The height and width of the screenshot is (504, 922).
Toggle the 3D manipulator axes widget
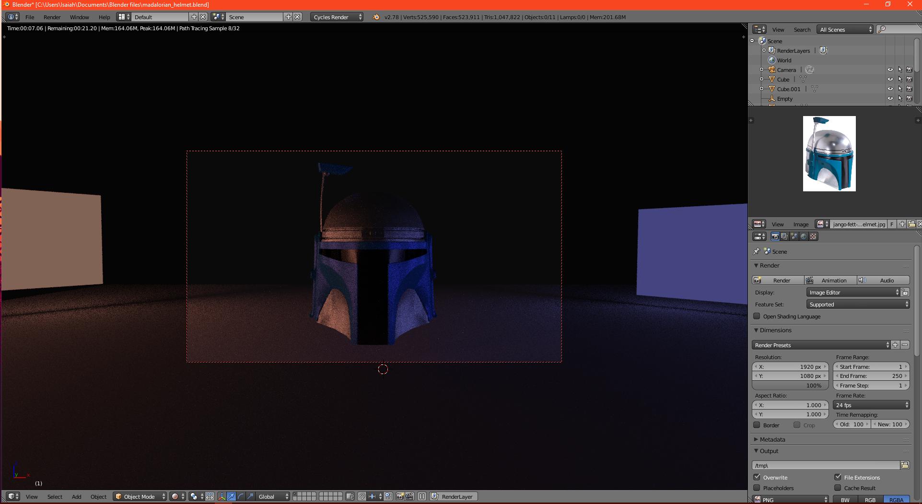click(222, 496)
